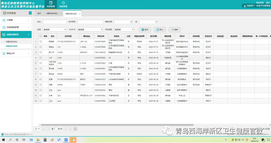Click the 智能分析 sidebar icon

pos(4,53)
